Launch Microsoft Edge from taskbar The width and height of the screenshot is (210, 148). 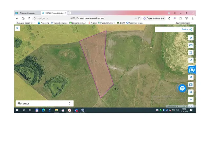tap(43, 110)
